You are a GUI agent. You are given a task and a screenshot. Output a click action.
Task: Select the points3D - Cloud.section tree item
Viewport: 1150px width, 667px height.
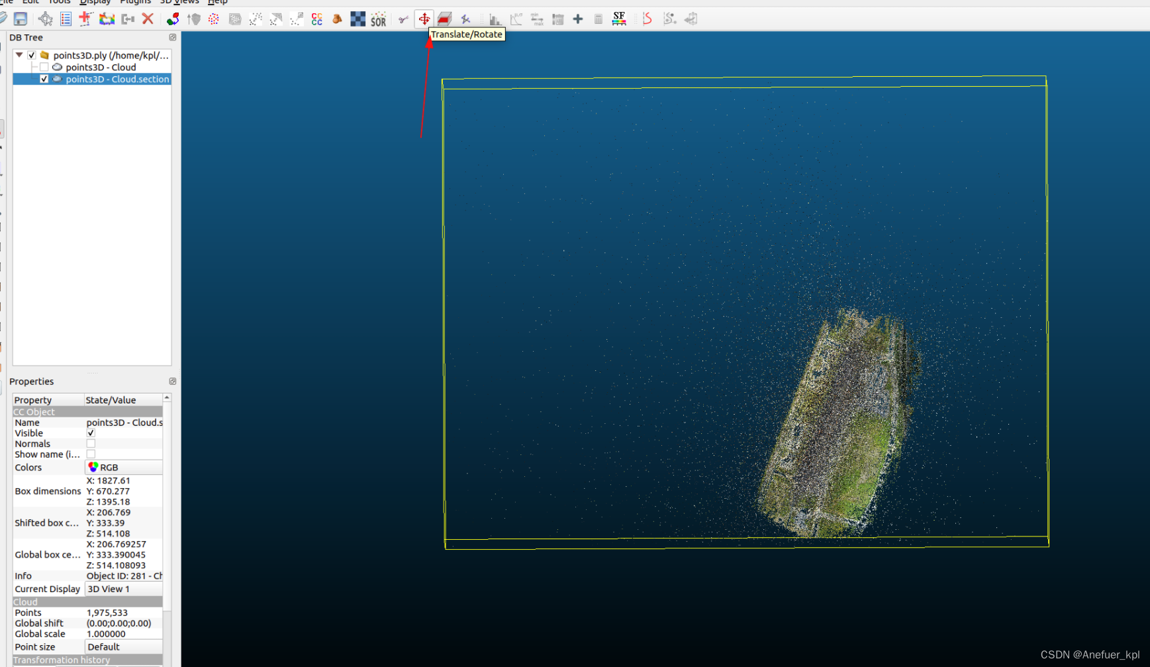(x=117, y=79)
